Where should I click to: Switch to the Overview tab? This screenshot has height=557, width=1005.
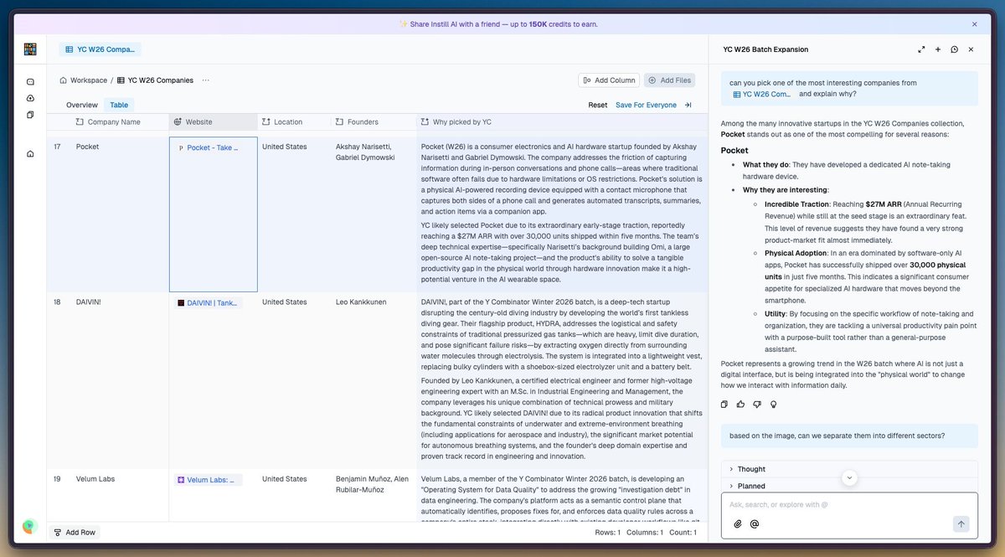pos(82,105)
